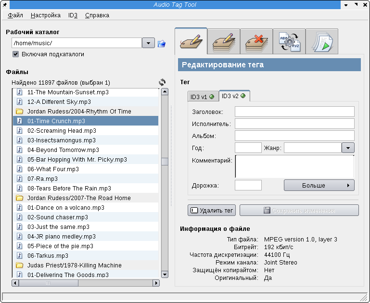Image resolution: width=370 pixels, height=303 pixels.
Task: Click the Дорожка input field
Action: pos(248,185)
